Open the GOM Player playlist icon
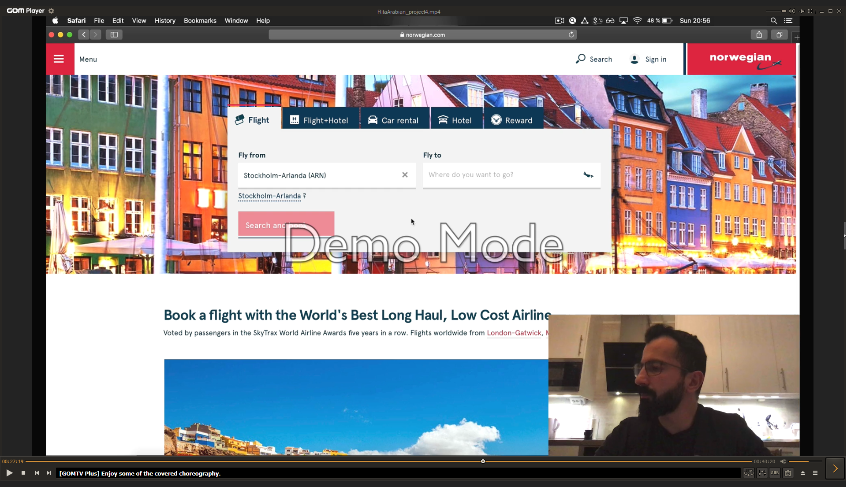The image size is (847, 487). click(x=815, y=473)
